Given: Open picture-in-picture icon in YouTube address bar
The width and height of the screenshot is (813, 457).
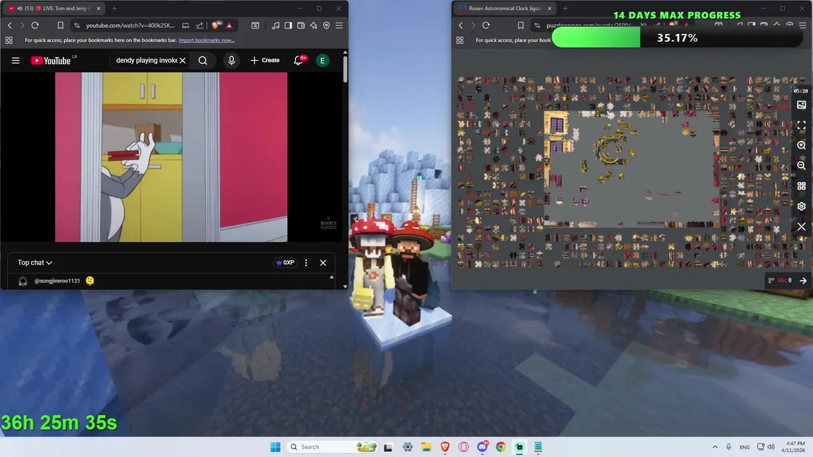Looking at the screenshot, I should pos(185,25).
